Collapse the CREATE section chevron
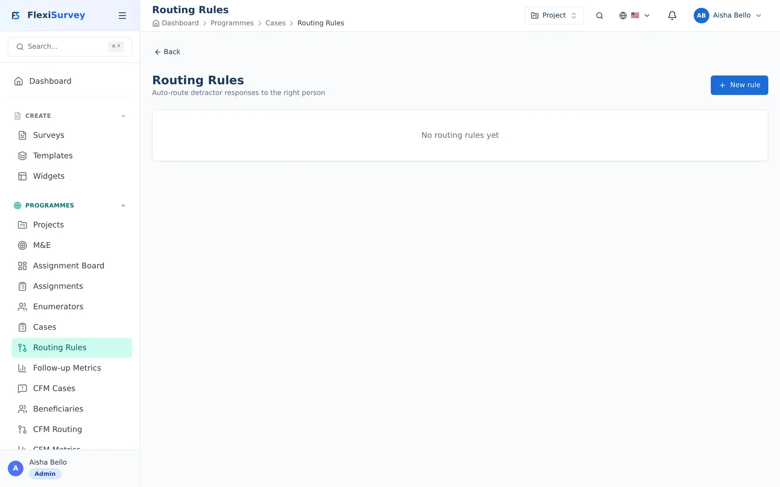780x487 pixels. click(123, 116)
